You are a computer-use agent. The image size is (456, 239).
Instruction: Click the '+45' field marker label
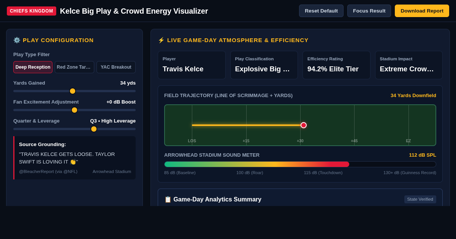click(x=354, y=141)
